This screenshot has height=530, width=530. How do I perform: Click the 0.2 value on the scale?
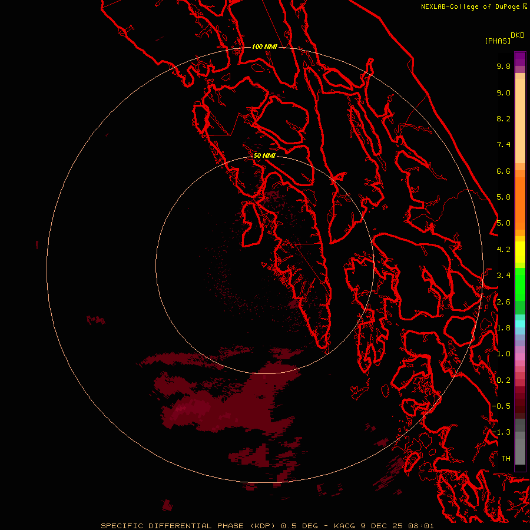pos(503,380)
